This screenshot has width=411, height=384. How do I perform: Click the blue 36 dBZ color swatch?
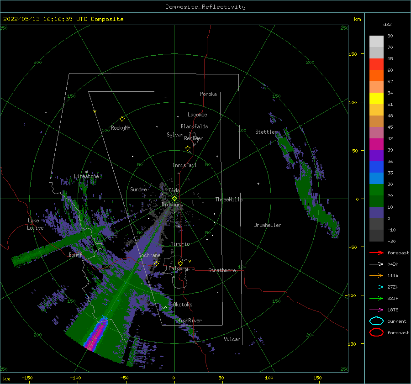pos(376,167)
